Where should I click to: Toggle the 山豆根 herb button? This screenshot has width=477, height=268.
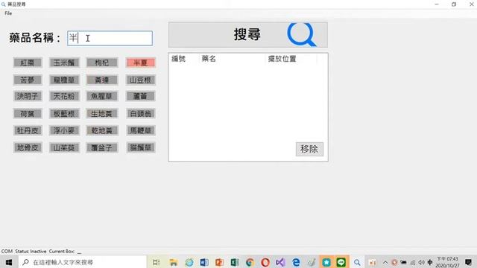point(141,80)
